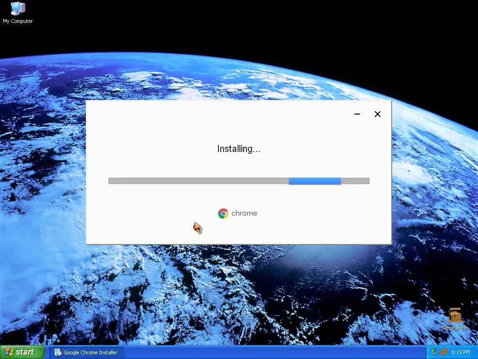Click the green network tray icon
The width and height of the screenshot is (478, 359).
435,352
